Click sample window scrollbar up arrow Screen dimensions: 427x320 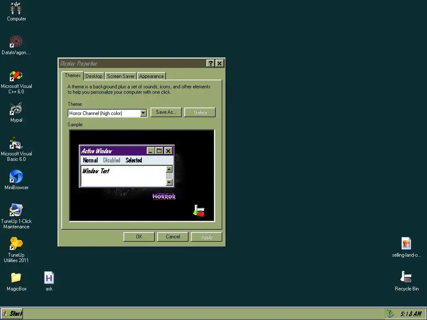click(169, 169)
